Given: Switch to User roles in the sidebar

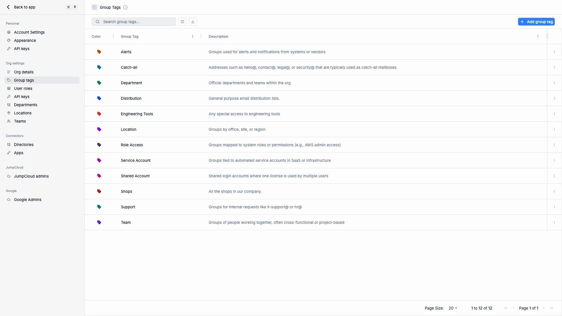Looking at the screenshot, I should click(x=23, y=88).
